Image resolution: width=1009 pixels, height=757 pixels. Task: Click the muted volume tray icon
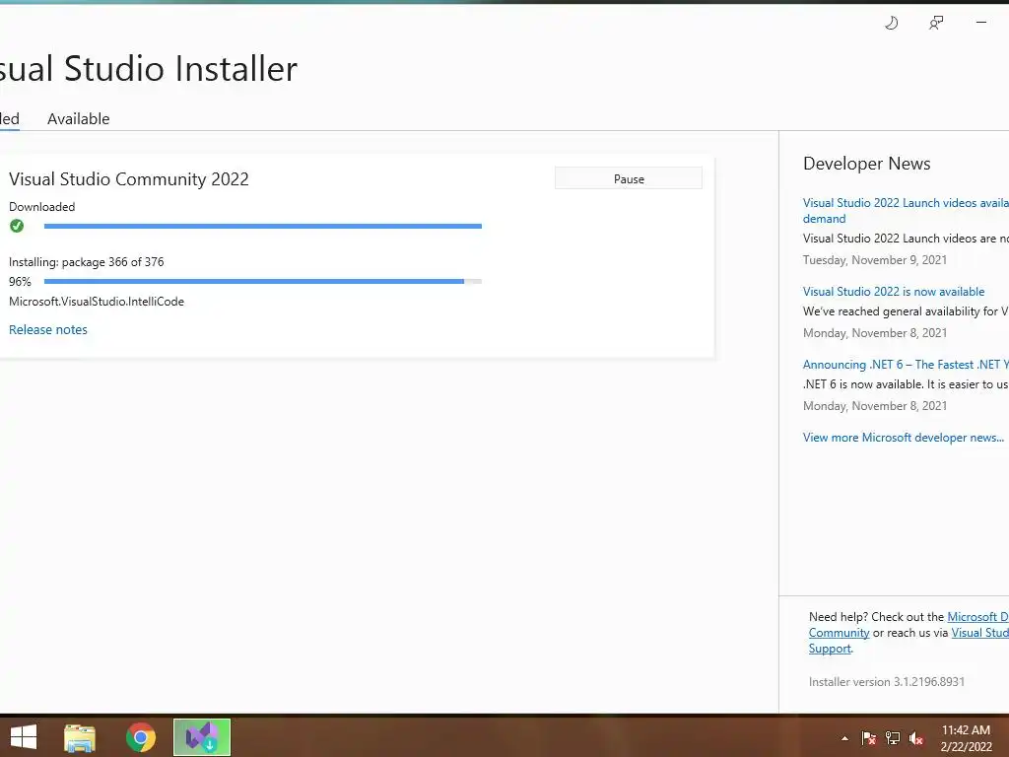coord(916,738)
